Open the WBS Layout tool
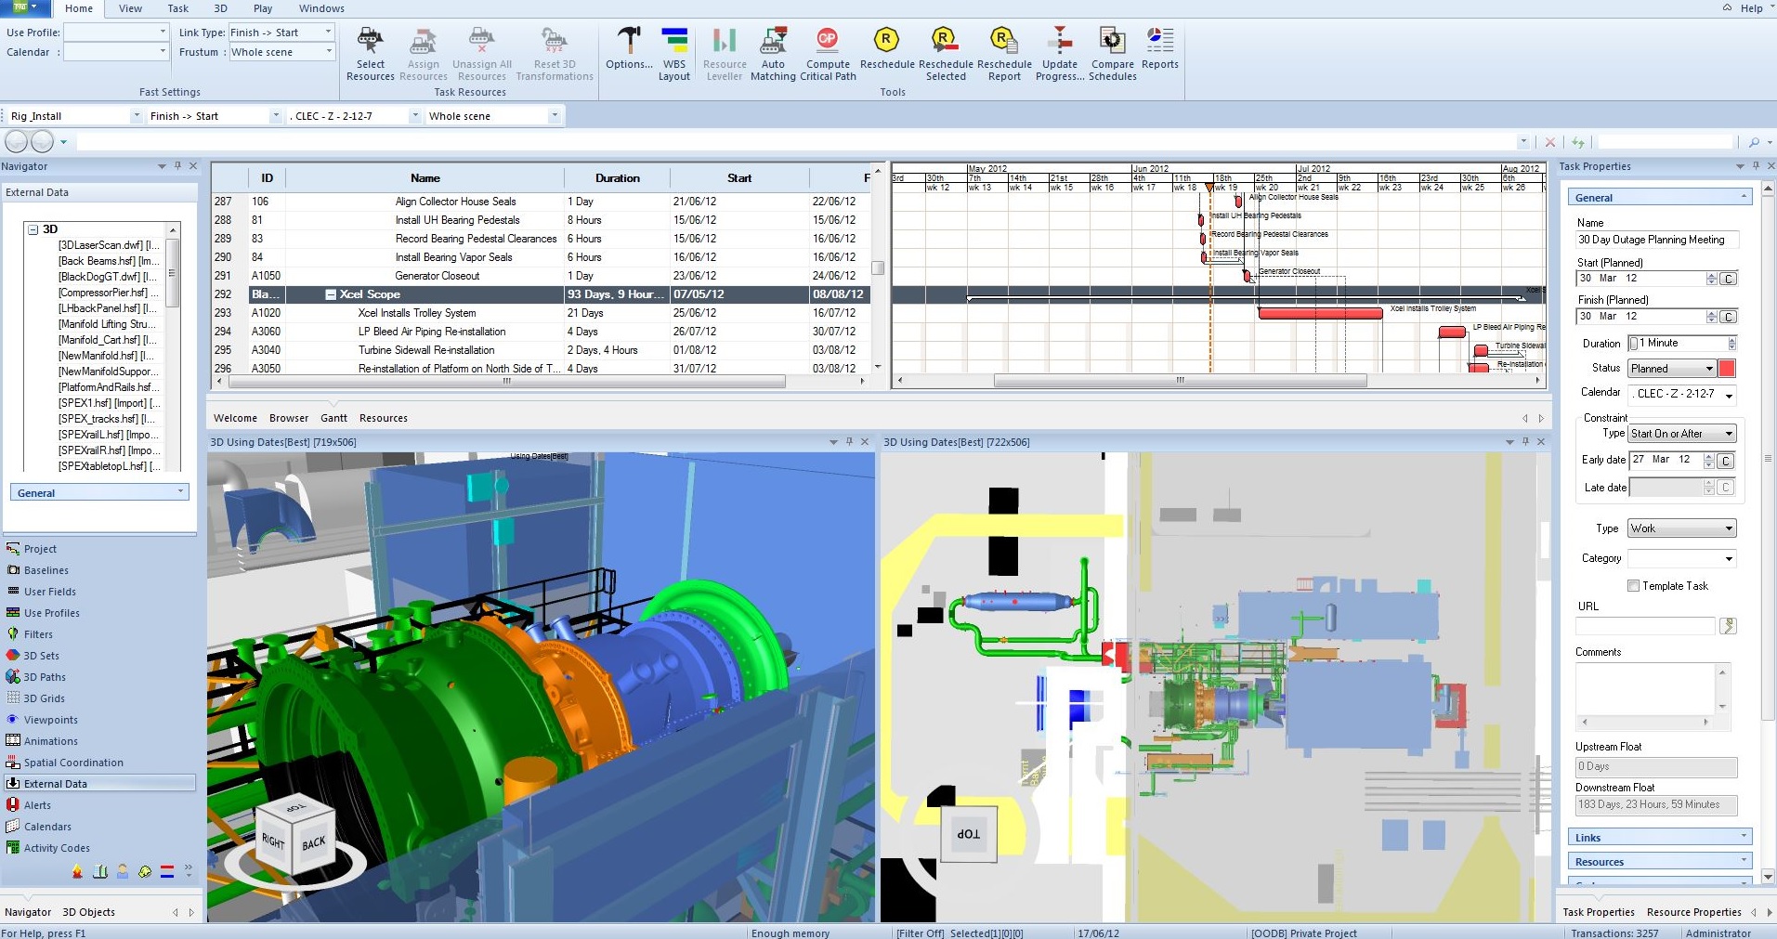 pos(674,54)
